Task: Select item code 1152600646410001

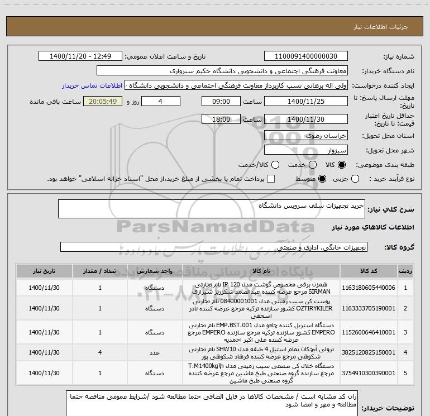Action: point(369,332)
